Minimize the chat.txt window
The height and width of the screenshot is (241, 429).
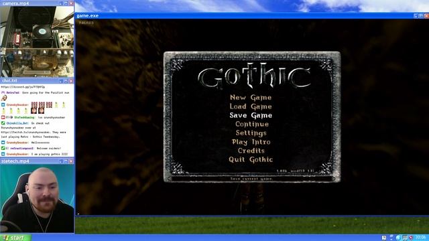(x=61, y=81)
